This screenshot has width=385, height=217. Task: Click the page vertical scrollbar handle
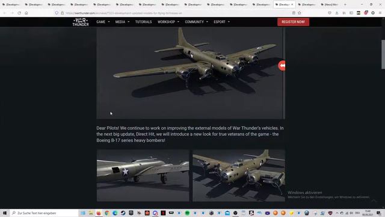pos(383,54)
